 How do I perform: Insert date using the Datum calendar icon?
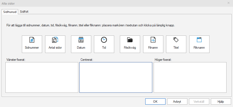point(81,40)
